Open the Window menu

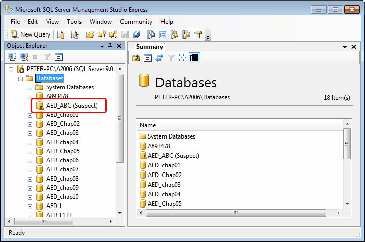coord(101,22)
